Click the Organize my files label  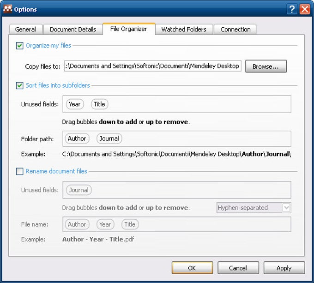48,46
